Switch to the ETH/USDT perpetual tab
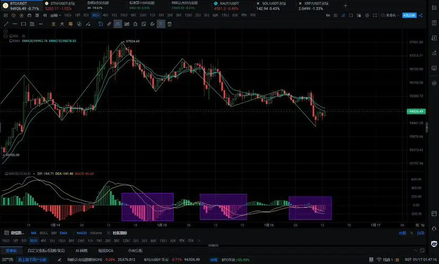Viewport: 439px width, 264px height. click(x=60, y=6)
